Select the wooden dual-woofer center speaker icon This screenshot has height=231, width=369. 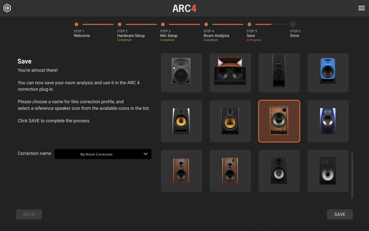click(x=230, y=73)
